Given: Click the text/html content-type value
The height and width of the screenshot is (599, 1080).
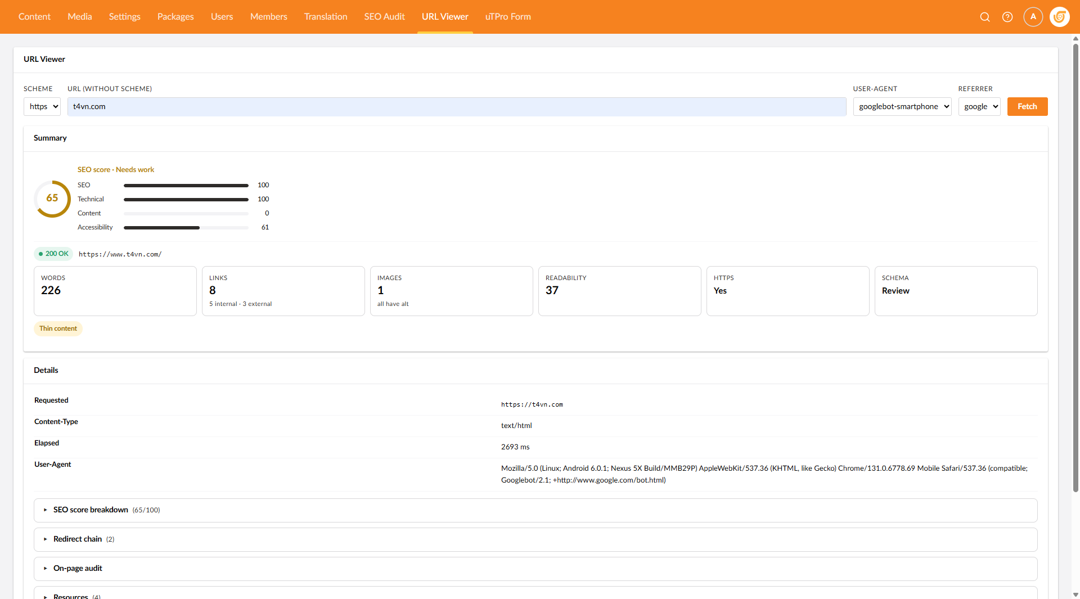Looking at the screenshot, I should (516, 426).
